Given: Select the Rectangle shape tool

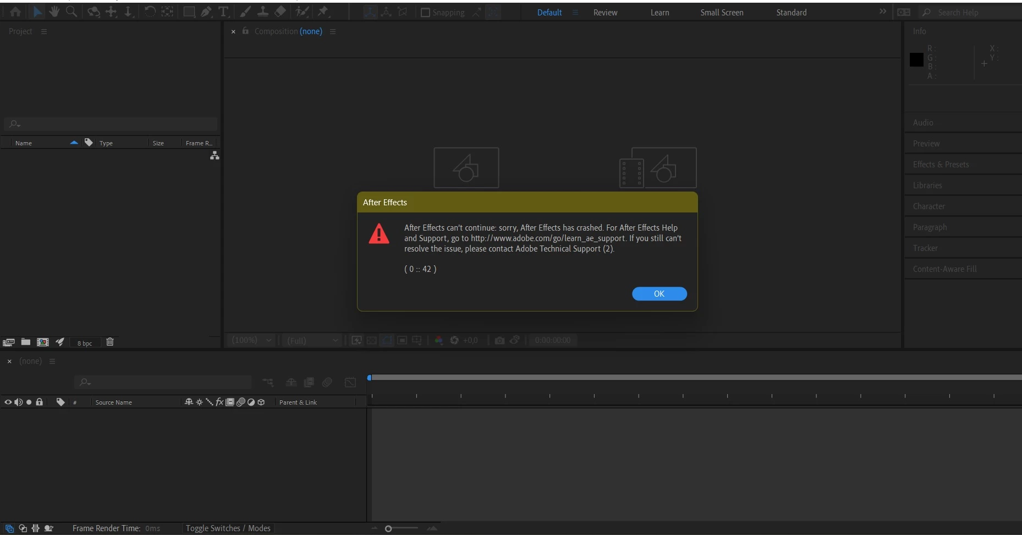Looking at the screenshot, I should tap(189, 12).
